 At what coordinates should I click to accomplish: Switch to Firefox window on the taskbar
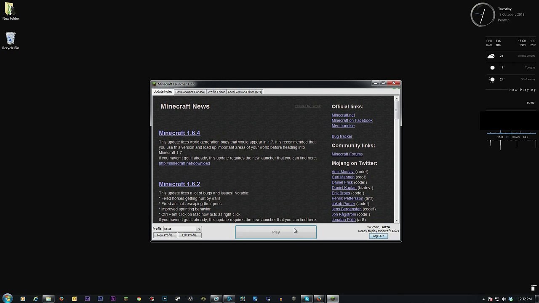pos(319,299)
